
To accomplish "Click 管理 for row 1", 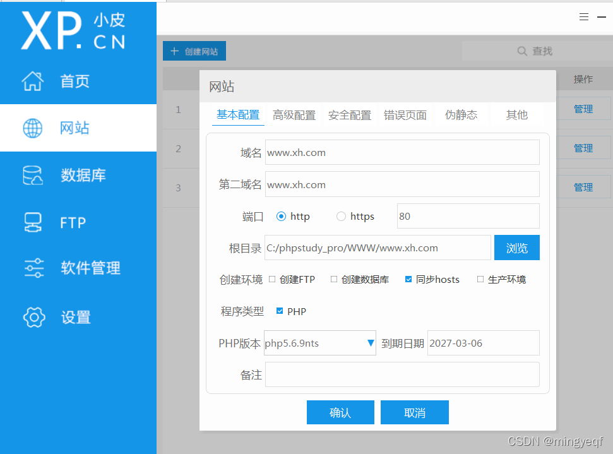I will pos(583,109).
